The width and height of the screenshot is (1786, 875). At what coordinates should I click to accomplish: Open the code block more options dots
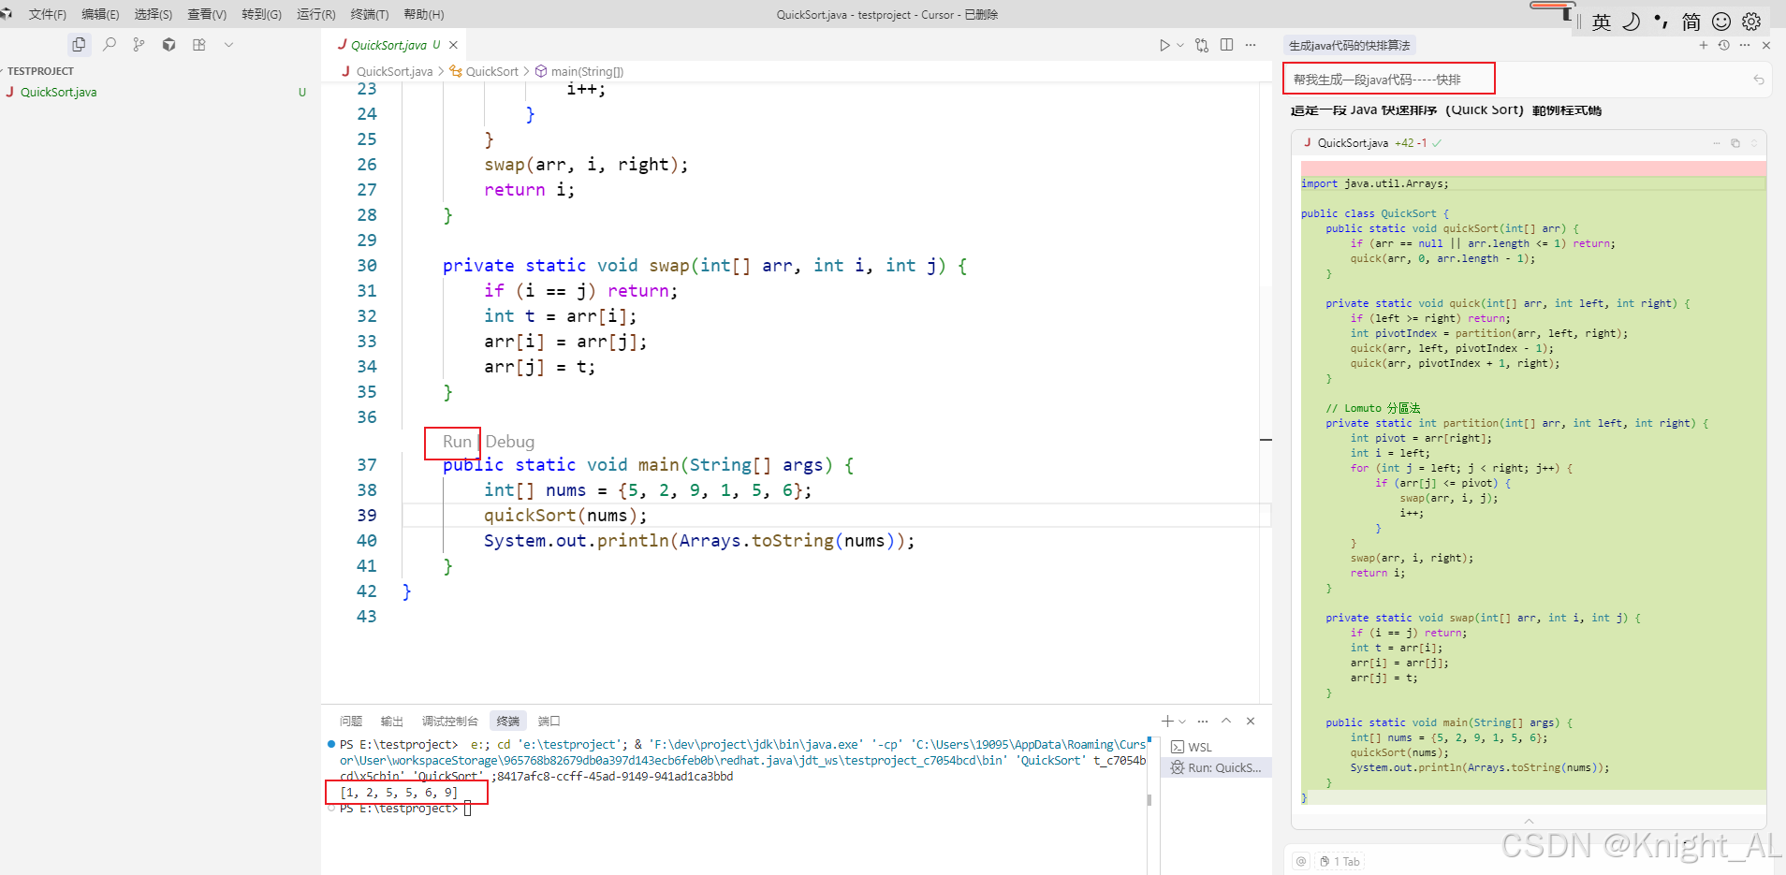(1717, 143)
